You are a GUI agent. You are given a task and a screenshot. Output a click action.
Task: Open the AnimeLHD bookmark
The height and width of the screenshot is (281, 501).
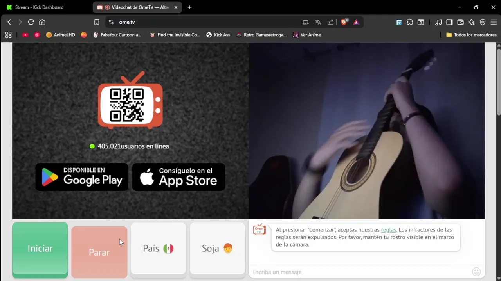(x=60, y=35)
